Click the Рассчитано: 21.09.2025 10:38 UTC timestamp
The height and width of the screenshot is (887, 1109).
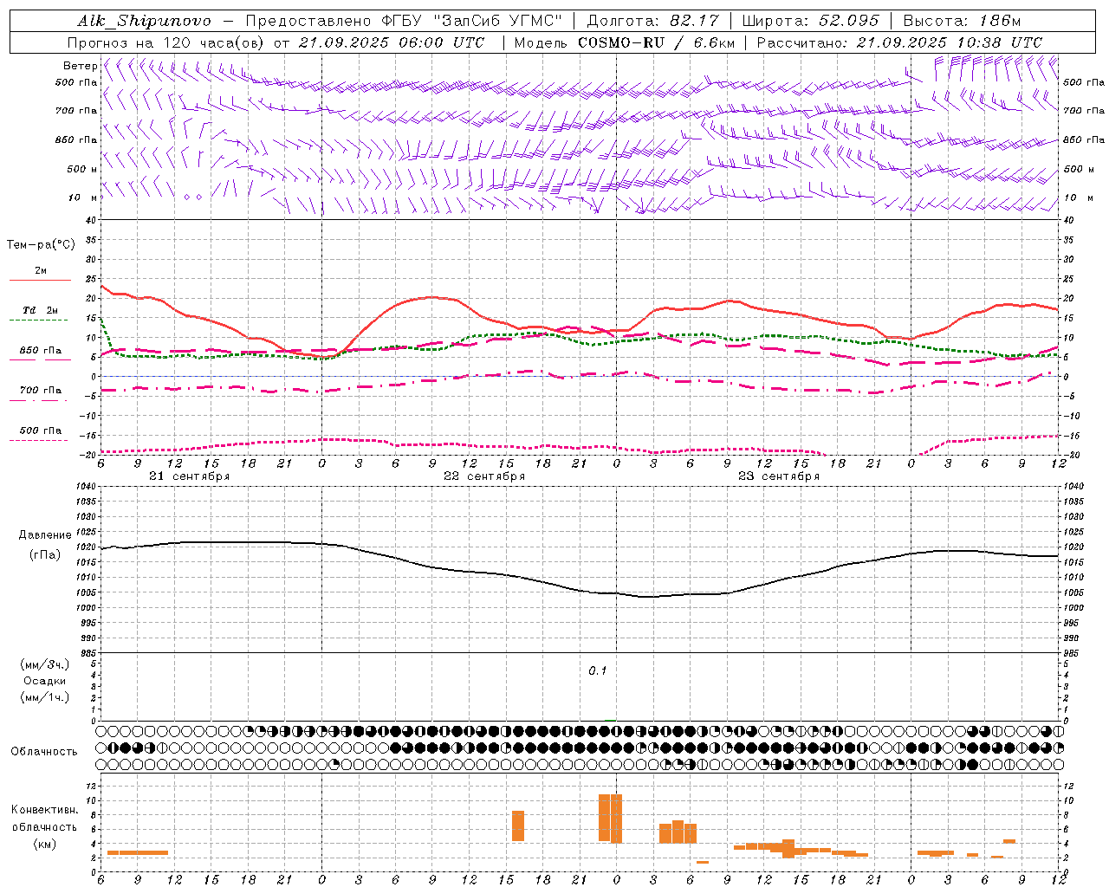899,42
